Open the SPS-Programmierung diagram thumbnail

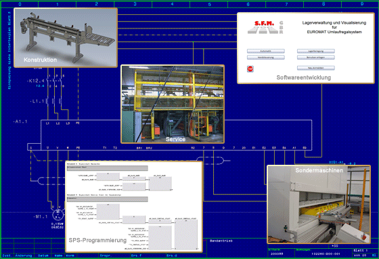click(134, 207)
